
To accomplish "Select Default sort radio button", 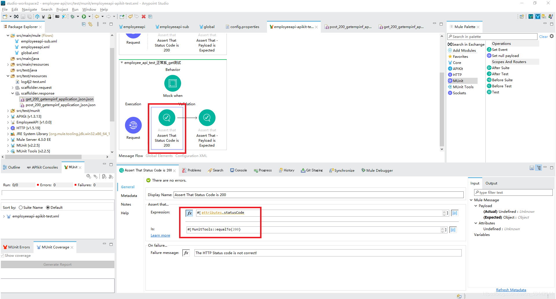I will coord(48,207).
